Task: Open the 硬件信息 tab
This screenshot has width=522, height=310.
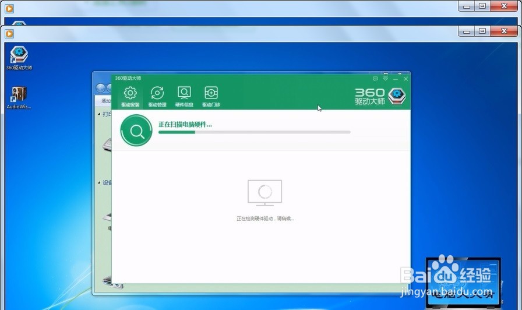Action: pyautogui.click(x=184, y=97)
